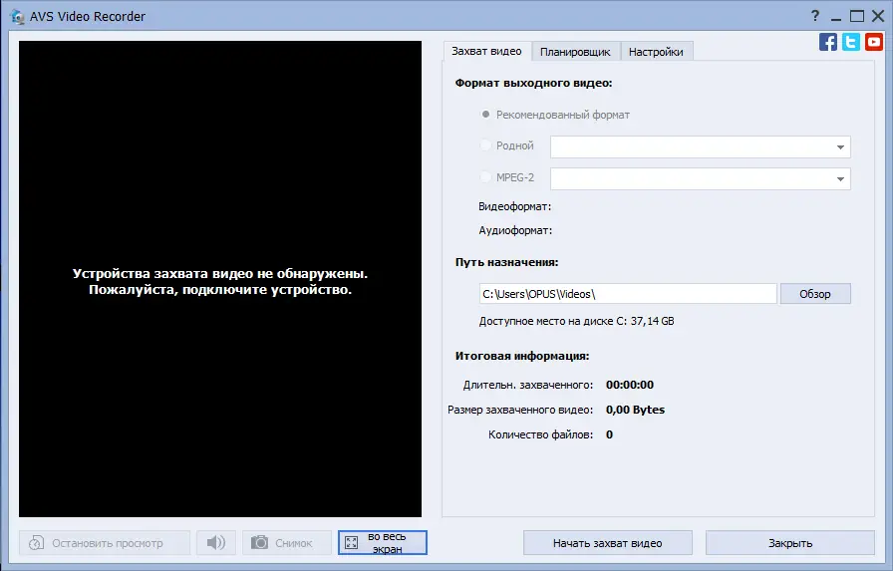Select Рекомендованный формат radio button

pyautogui.click(x=485, y=115)
